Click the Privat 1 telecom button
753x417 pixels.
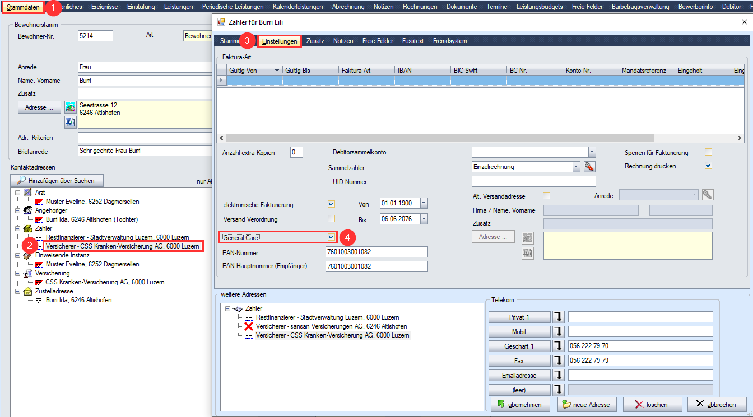[520, 317]
